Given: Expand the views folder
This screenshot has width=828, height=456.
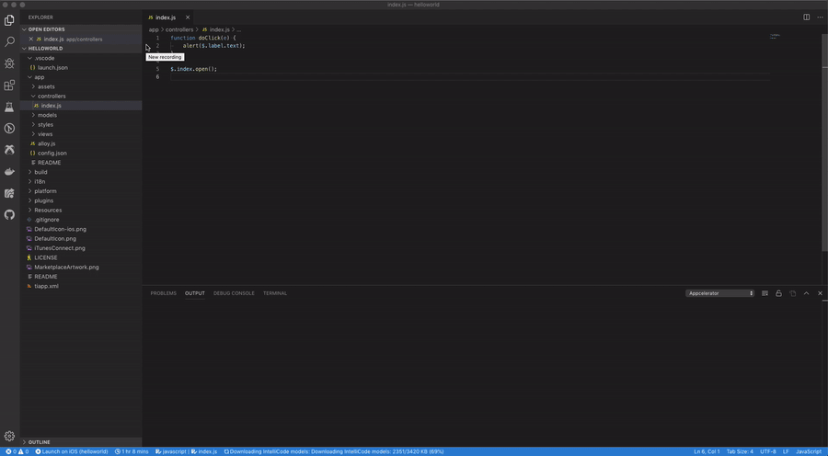Looking at the screenshot, I should tap(81, 134).
